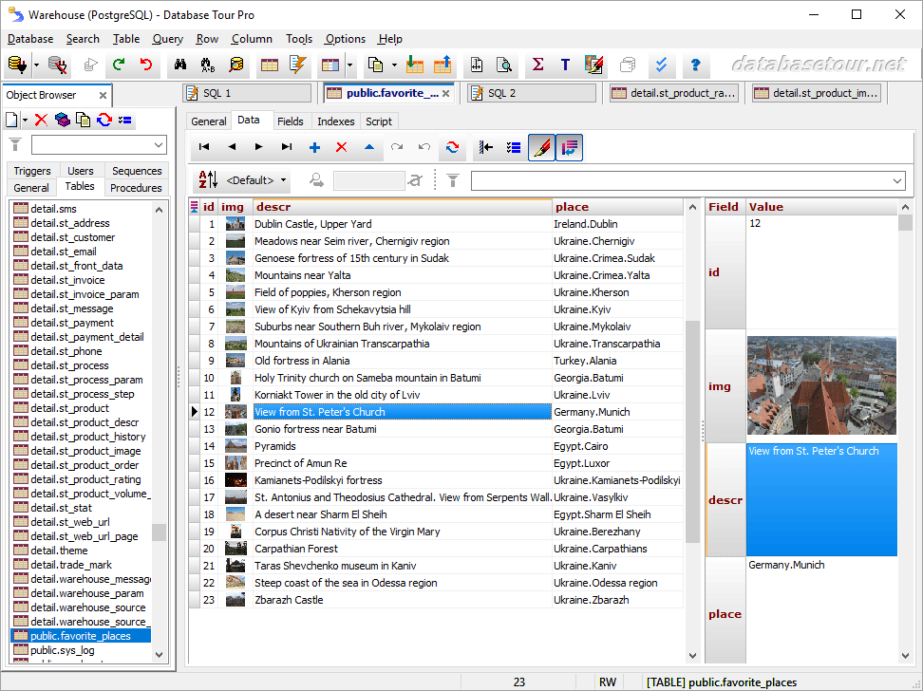Click the binoculars Search icon in the main toolbar
Screen dimensions: 923x691
point(179,65)
